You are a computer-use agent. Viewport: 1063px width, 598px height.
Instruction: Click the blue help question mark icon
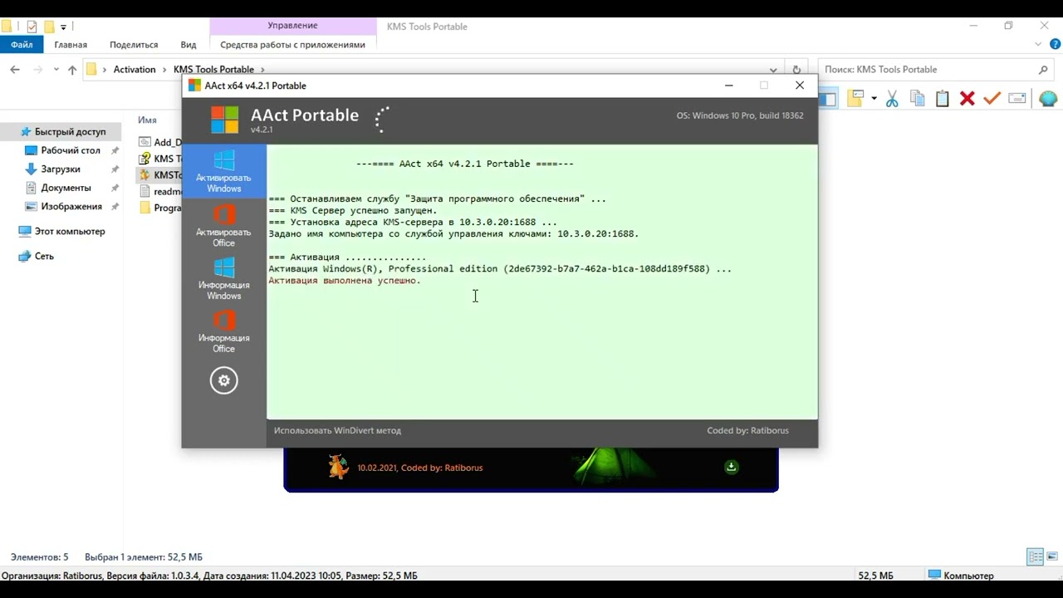[1055, 45]
